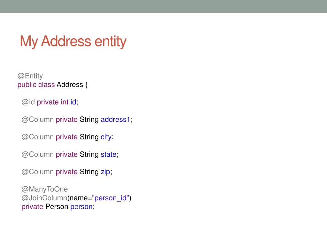Click 'String' on the zip line
The height and width of the screenshot is (245, 327).
pyautogui.click(x=89, y=172)
